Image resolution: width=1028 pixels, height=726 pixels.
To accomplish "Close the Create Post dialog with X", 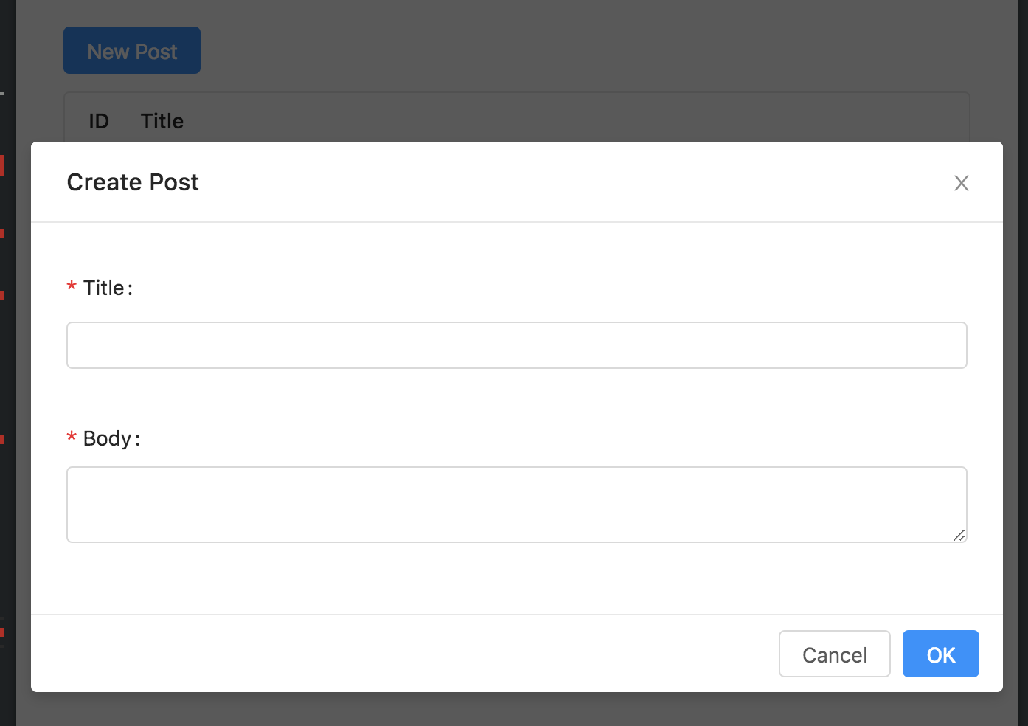I will coord(961,183).
